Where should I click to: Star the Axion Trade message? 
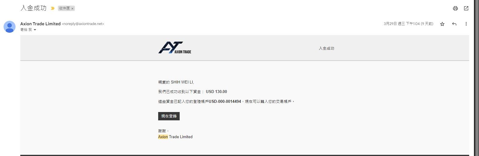tap(442, 24)
